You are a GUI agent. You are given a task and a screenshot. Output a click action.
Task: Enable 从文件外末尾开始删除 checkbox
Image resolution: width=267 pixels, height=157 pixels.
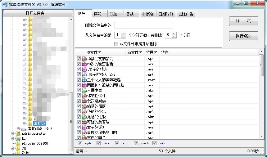(x=116, y=44)
